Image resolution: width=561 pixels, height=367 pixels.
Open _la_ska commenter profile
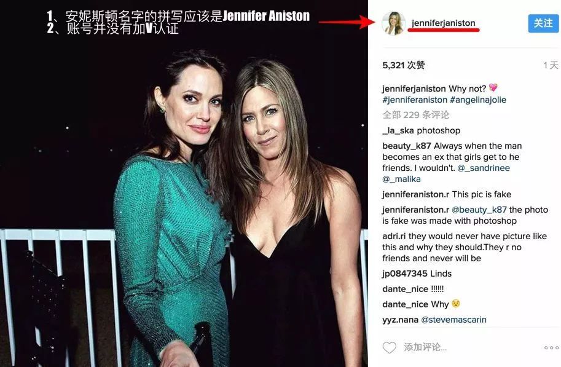pyautogui.click(x=398, y=131)
